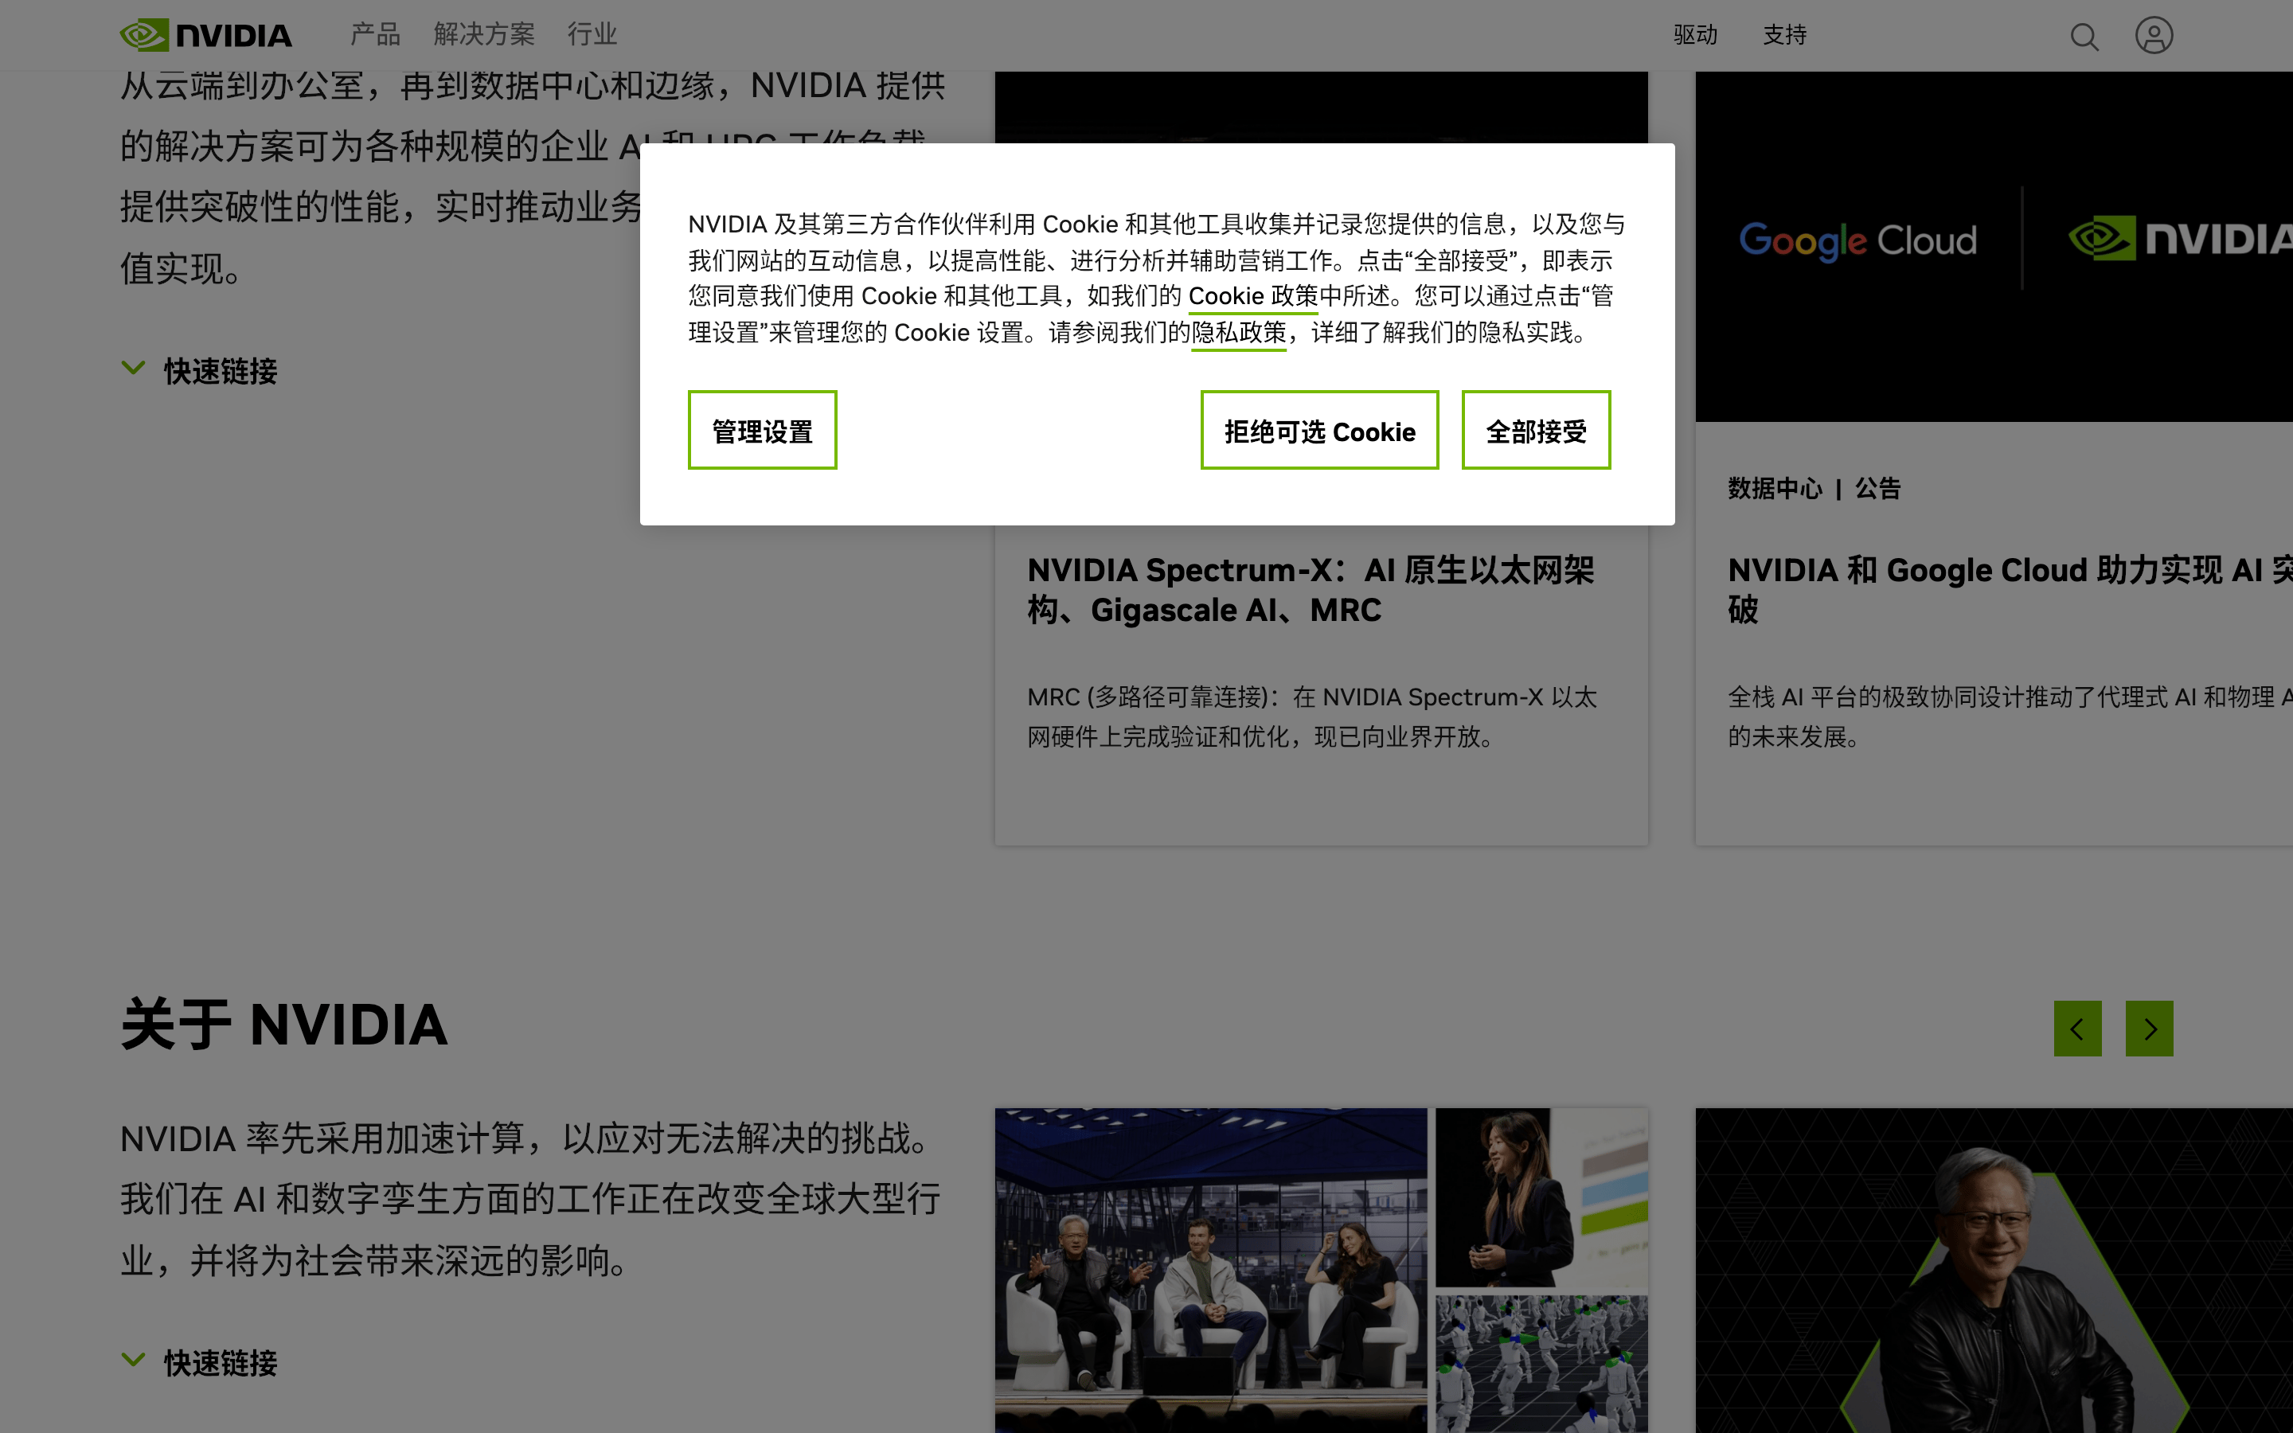
Task: Advance to next carousel slide arrow
Action: (x=2149, y=1029)
